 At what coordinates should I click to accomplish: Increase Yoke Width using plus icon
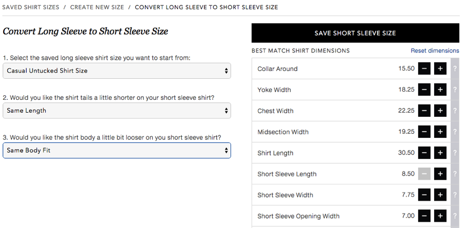440,90
